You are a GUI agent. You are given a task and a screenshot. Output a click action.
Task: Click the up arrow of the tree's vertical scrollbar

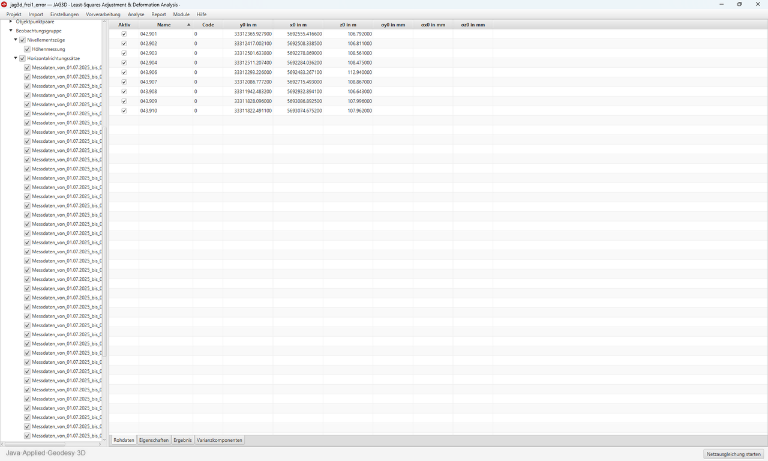[104, 22]
